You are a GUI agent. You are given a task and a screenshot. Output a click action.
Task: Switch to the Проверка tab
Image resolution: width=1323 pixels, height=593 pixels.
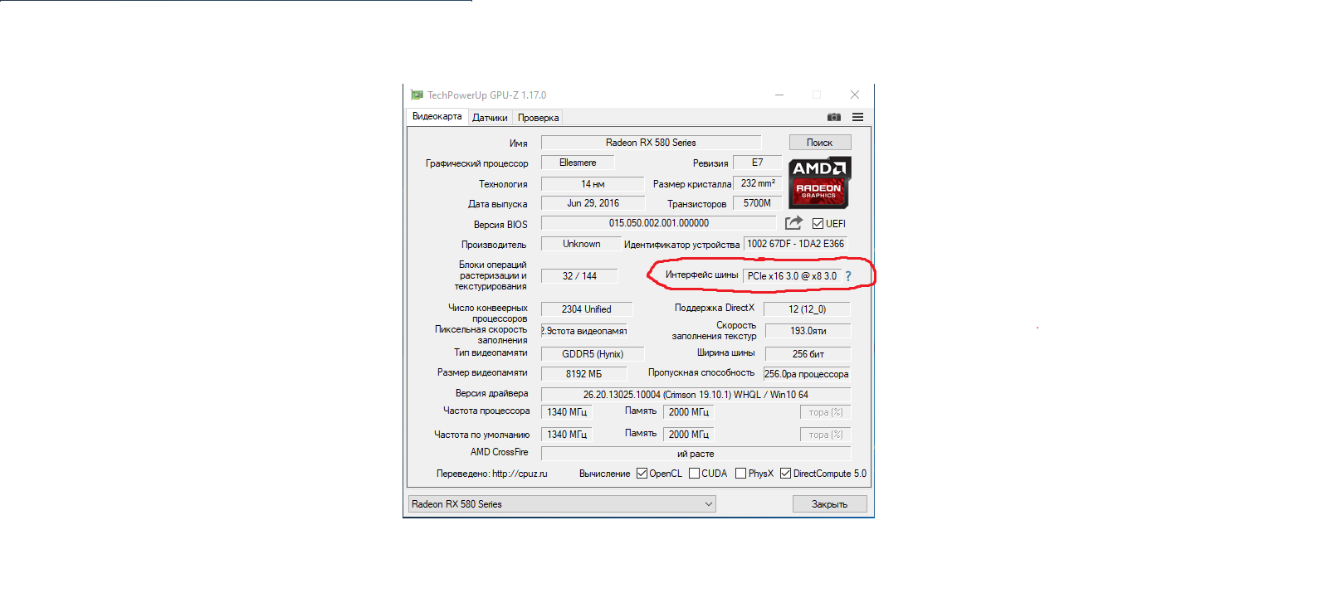[x=538, y=118]
